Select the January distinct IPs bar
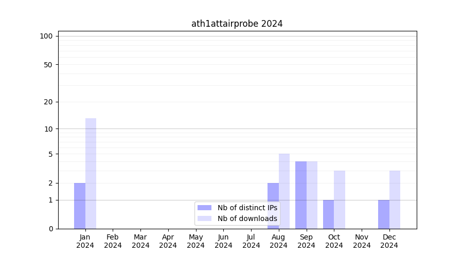This screenshot has width=463, height=257. [x=80, y=206]
